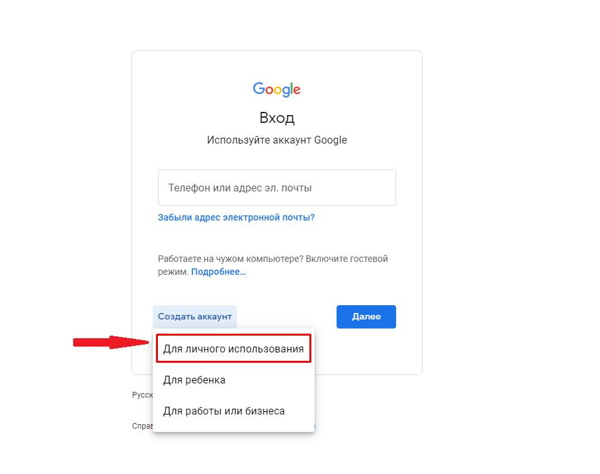Click the 'Вход' heading text
600x474 pixels.
tap(277, 118)
